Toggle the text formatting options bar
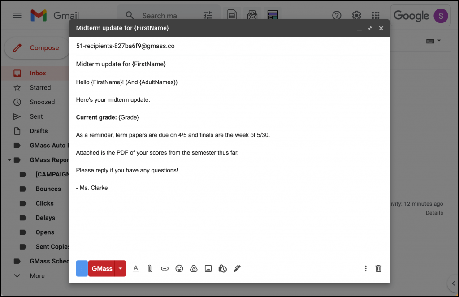Screen dimensions: 459x297 click(x=136, y=268)
